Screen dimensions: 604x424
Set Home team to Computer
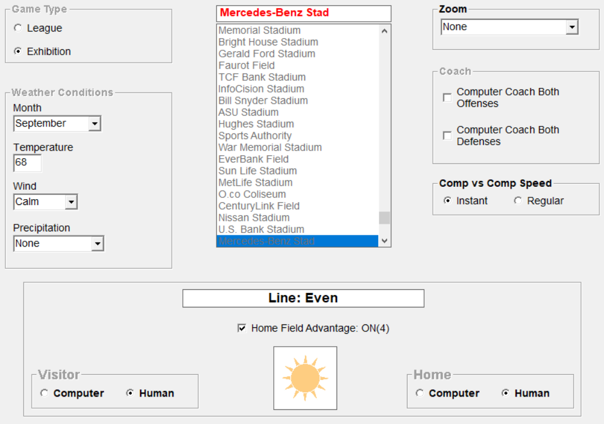(x=420, y=394)
